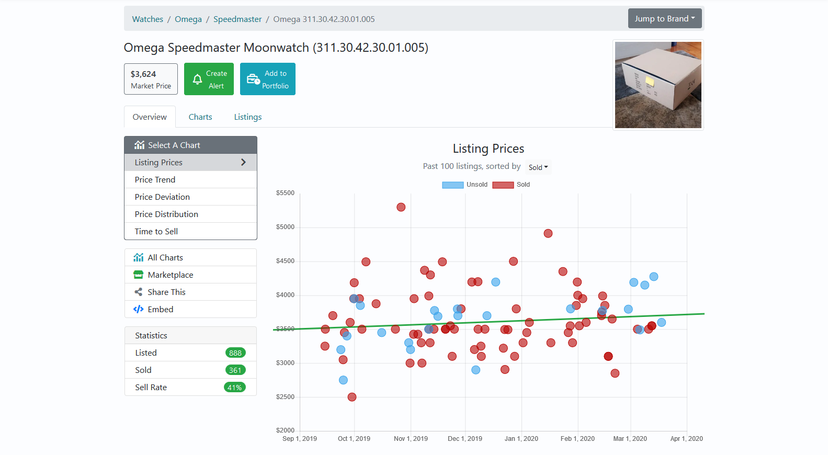
Task: Click the All Charts bar-chart icon
Action: click(139, 257)
